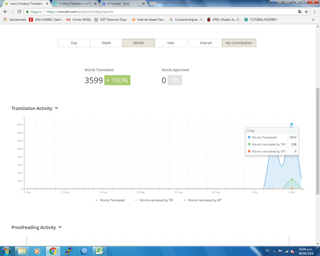Open the Windows Start menu
Screen dimensions: 320x256
pyautogui.click(x=6, y=251)
